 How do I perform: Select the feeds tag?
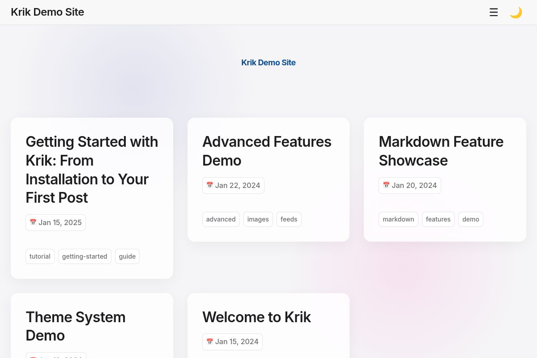(289, 219)
